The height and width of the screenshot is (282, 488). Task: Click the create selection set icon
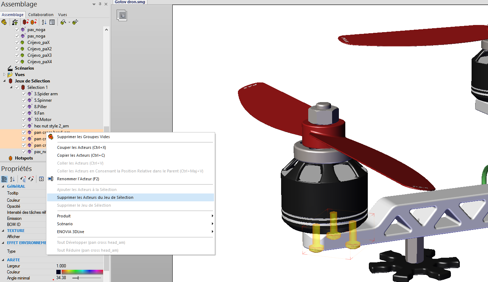pos(26,22)
